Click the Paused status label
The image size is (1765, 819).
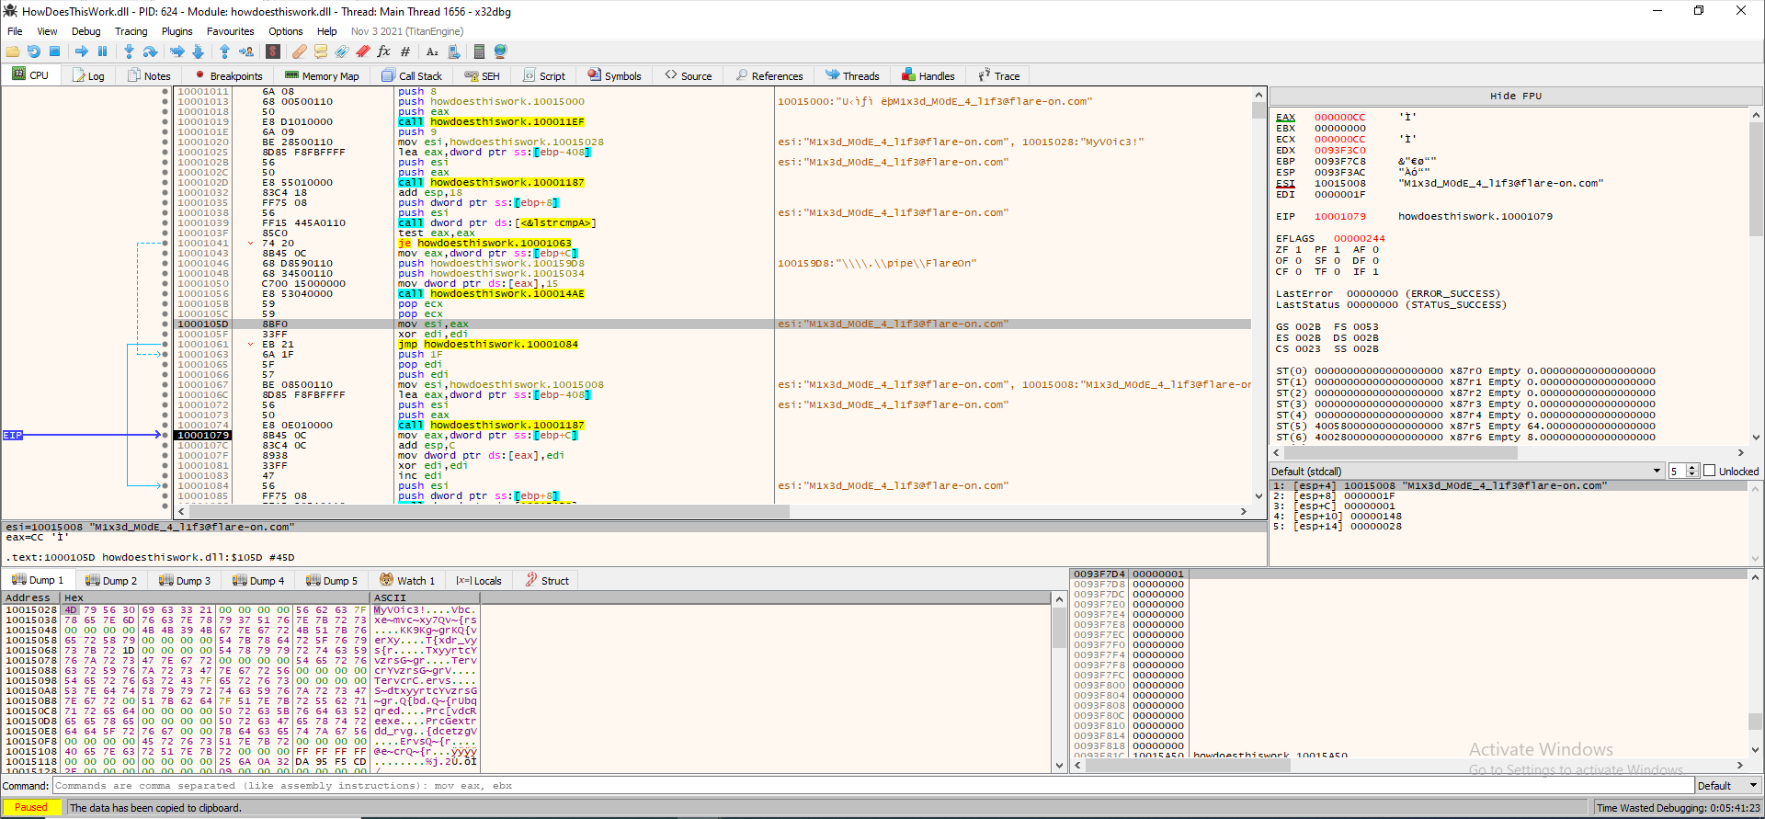31,807
